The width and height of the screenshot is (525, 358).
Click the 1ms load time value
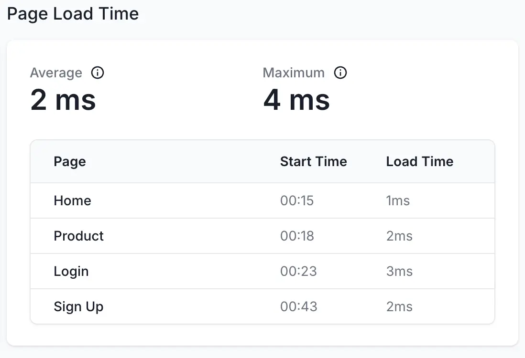coord(398,200)
